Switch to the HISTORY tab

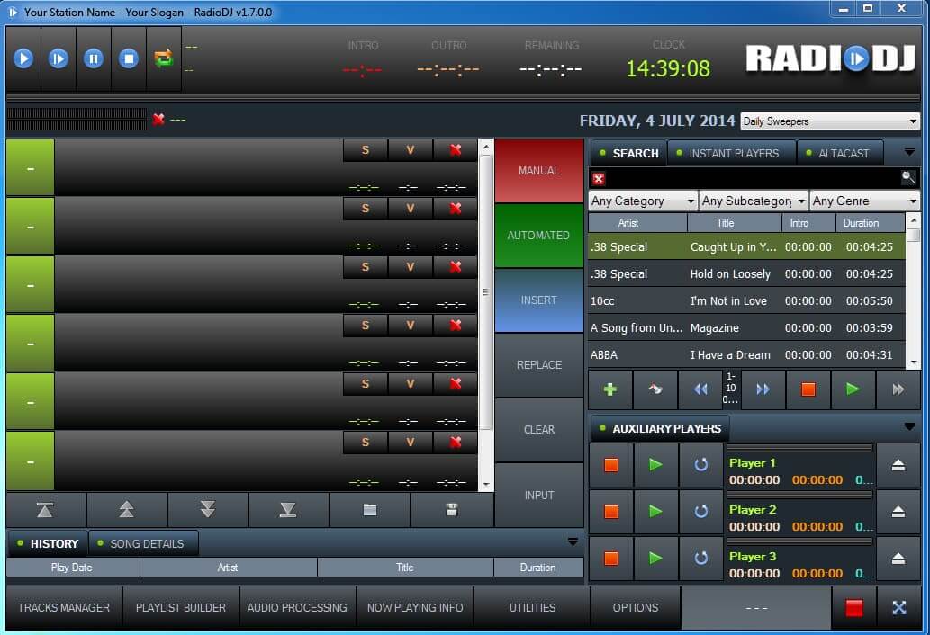(48, 544)
